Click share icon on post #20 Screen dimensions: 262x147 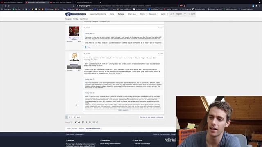point(159,53)
